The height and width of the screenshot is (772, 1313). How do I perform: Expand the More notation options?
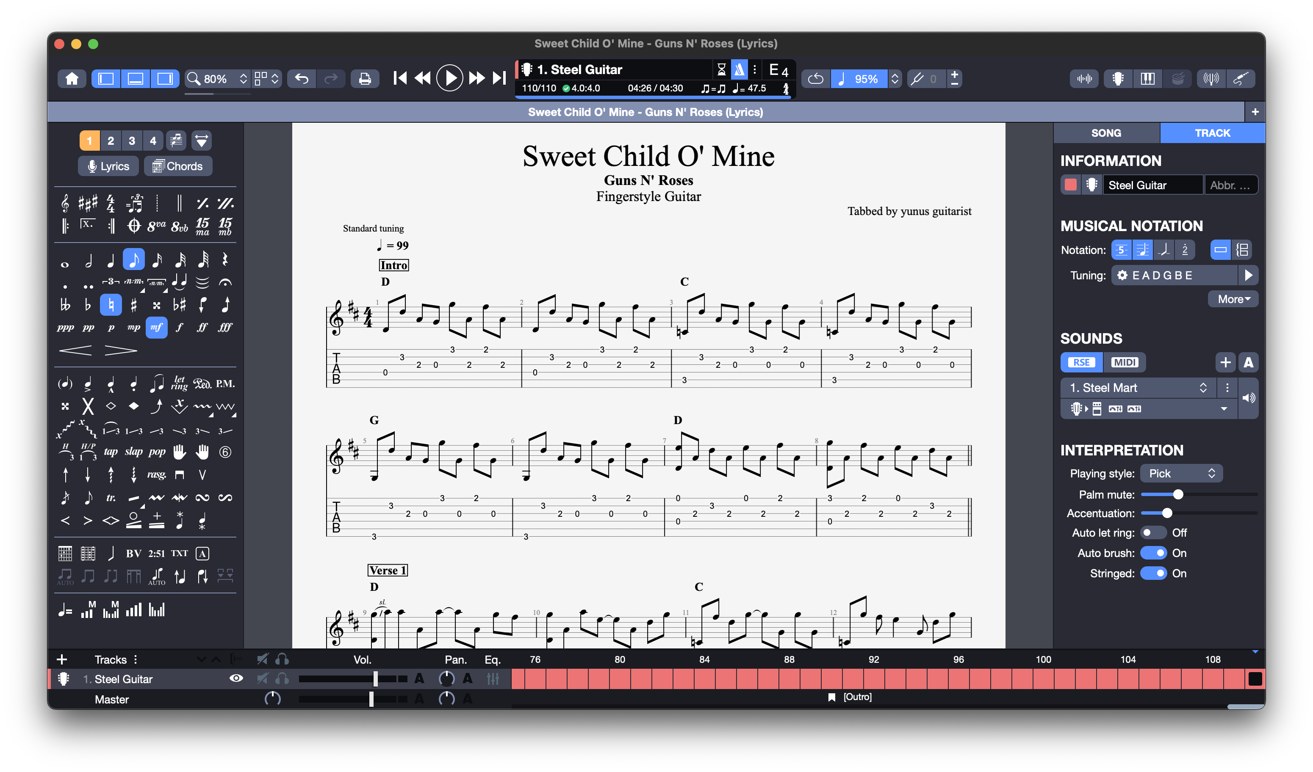pos(1233,299)
